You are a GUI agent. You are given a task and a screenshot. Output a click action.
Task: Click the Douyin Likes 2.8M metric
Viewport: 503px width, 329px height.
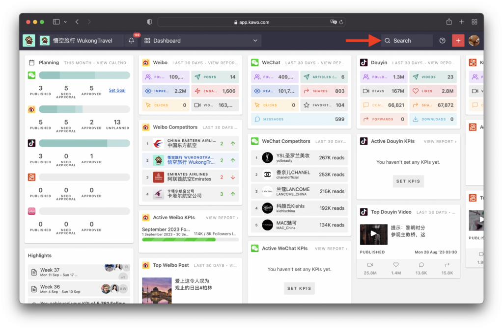pos(433,91)
